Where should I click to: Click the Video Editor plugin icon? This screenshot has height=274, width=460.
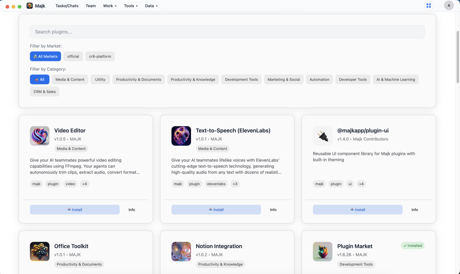pos(40,136)
